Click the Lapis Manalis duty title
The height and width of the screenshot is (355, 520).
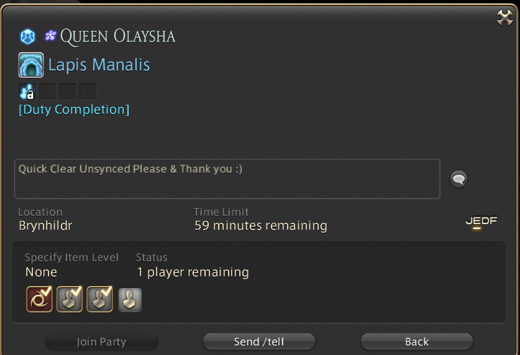99,65
